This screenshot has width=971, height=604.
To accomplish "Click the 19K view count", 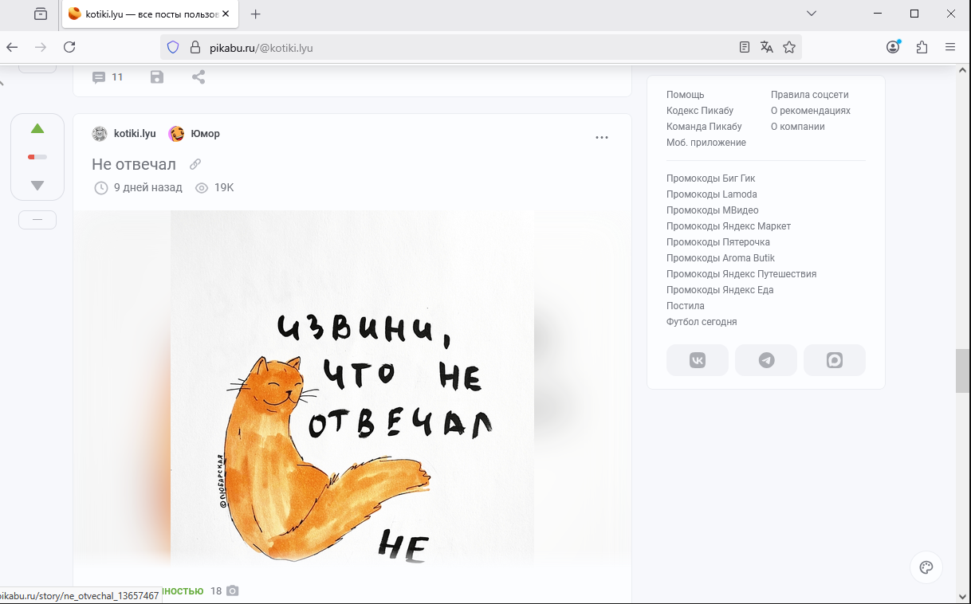I will (x=224, y=188).
